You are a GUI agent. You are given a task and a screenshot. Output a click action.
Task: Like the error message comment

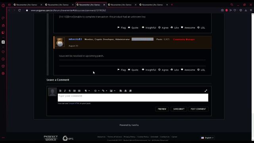pos(175,28)
